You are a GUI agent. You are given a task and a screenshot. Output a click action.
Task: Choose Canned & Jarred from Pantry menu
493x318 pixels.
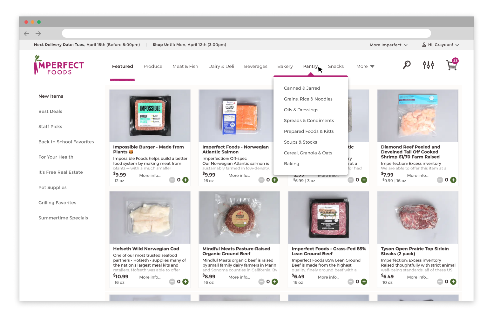(x=302, y=88)
